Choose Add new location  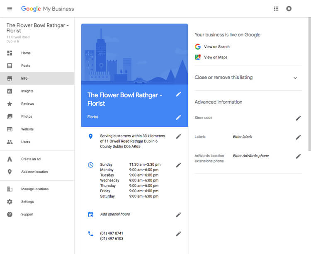(x=37, y=172)
